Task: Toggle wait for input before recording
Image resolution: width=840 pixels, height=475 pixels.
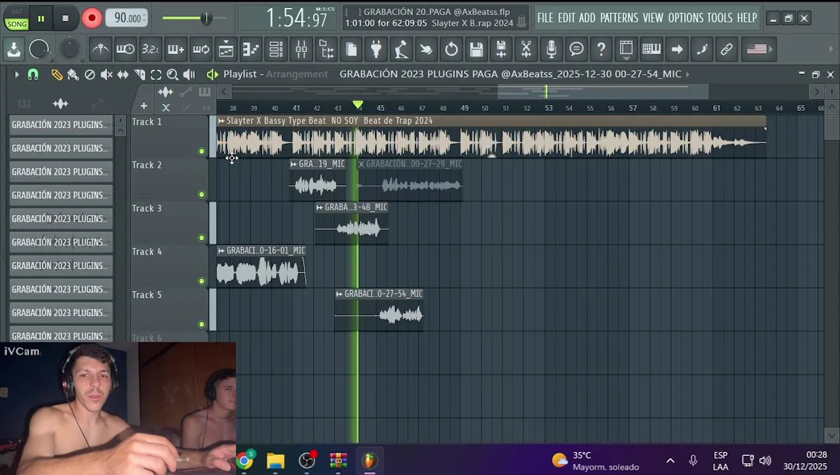Action: pos(125,49)
